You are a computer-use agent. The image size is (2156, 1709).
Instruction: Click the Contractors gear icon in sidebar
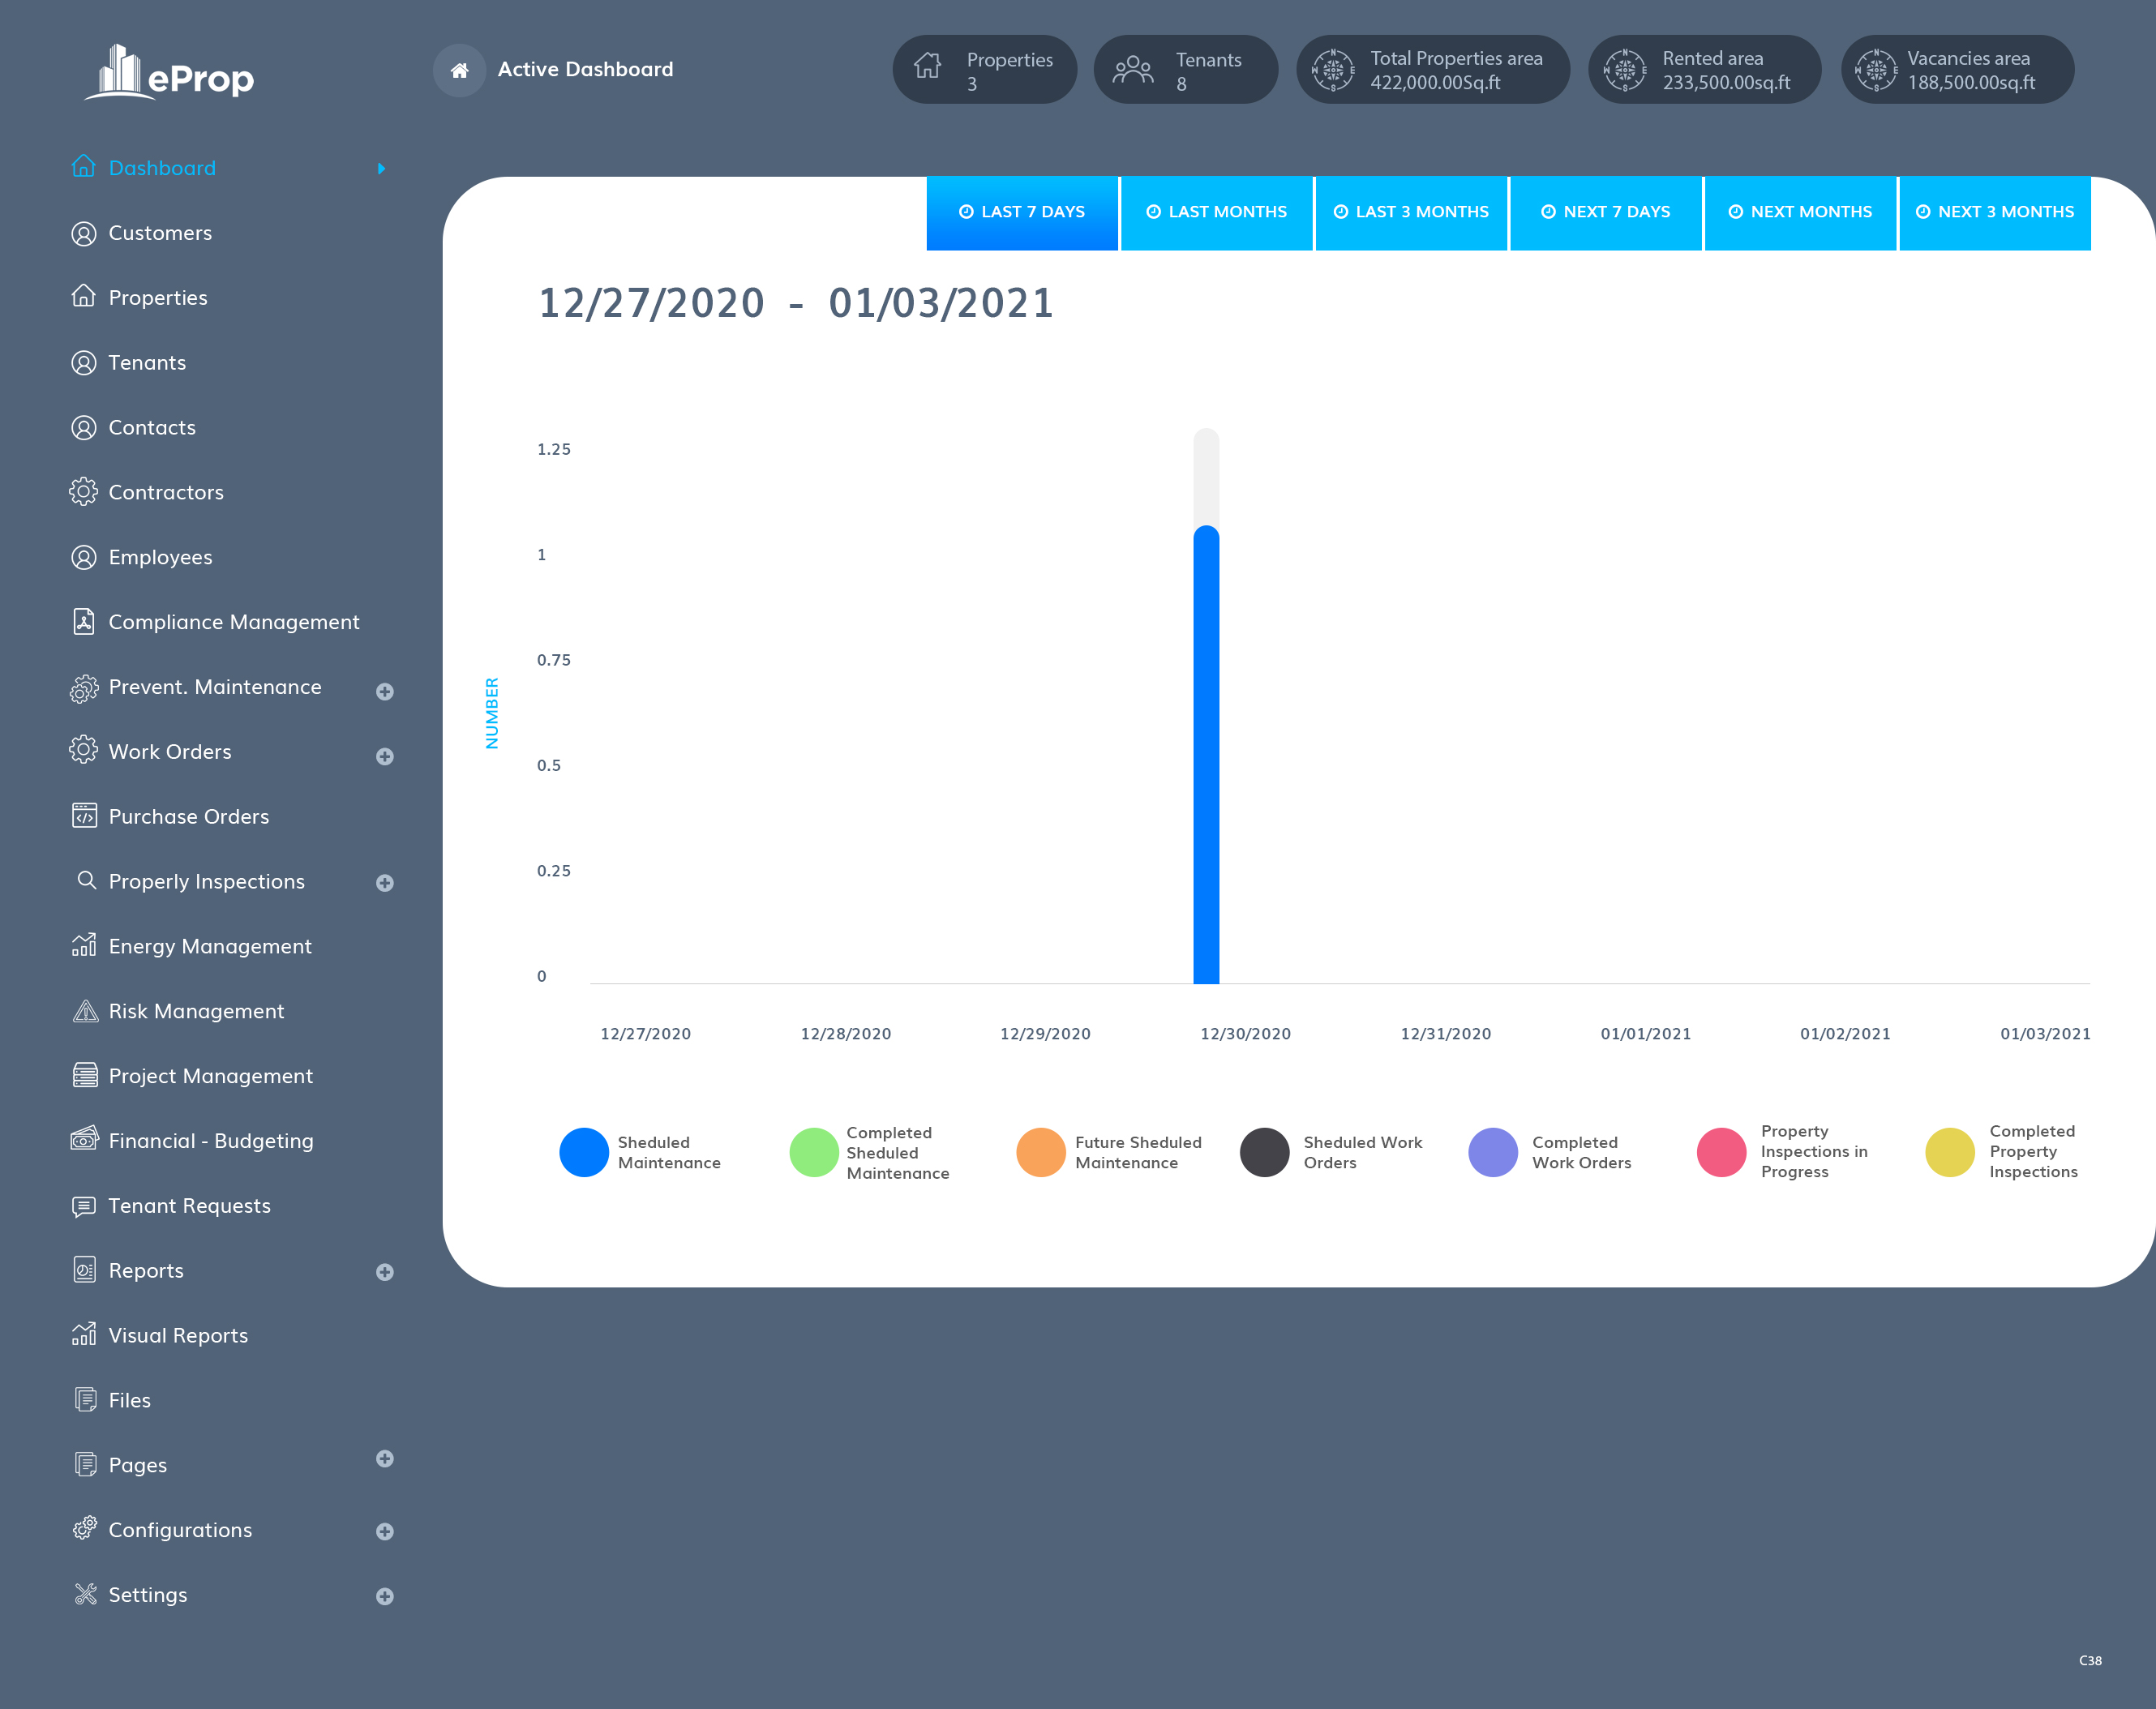[x=84, y=492]
